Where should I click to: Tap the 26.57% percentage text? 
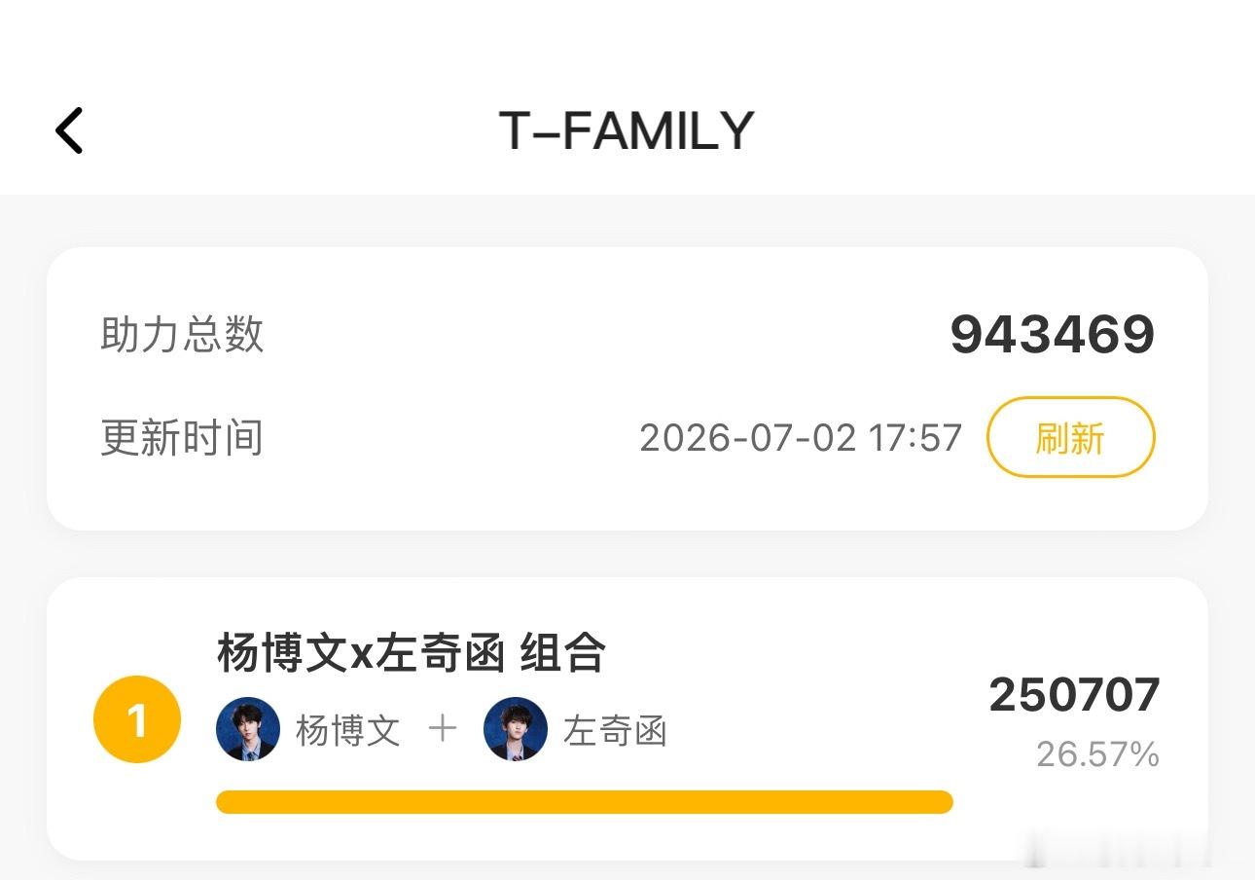[1097, 754]
